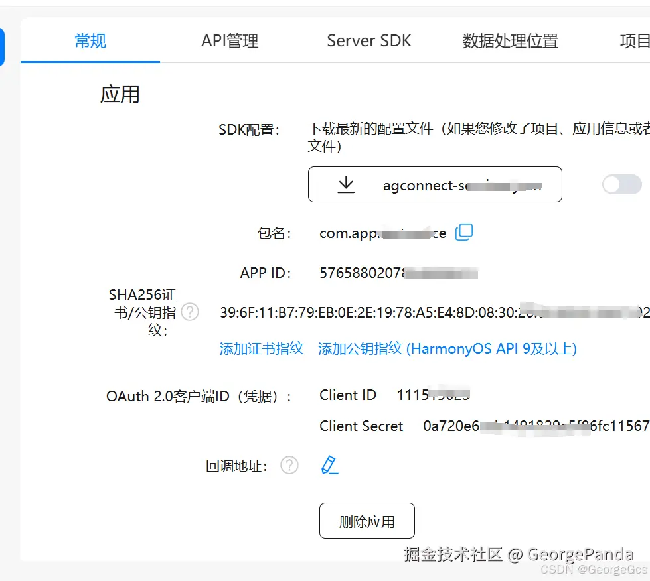Click the 应用 section heading
The height and width of the screenshot is (581, 650).
tap(120, 94)
